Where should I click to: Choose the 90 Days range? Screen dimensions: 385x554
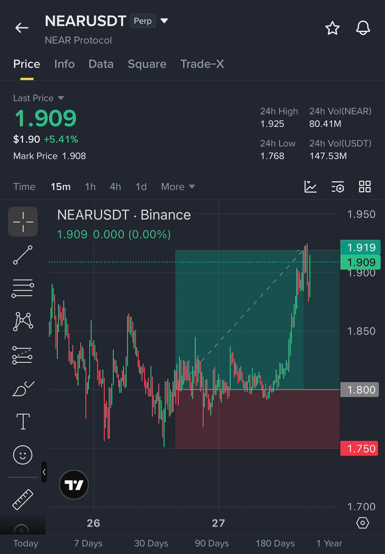pos(212,543)
